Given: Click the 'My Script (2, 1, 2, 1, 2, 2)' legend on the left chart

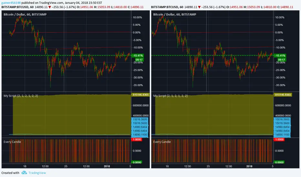Looking at the screenshot, I should (21, 96).
